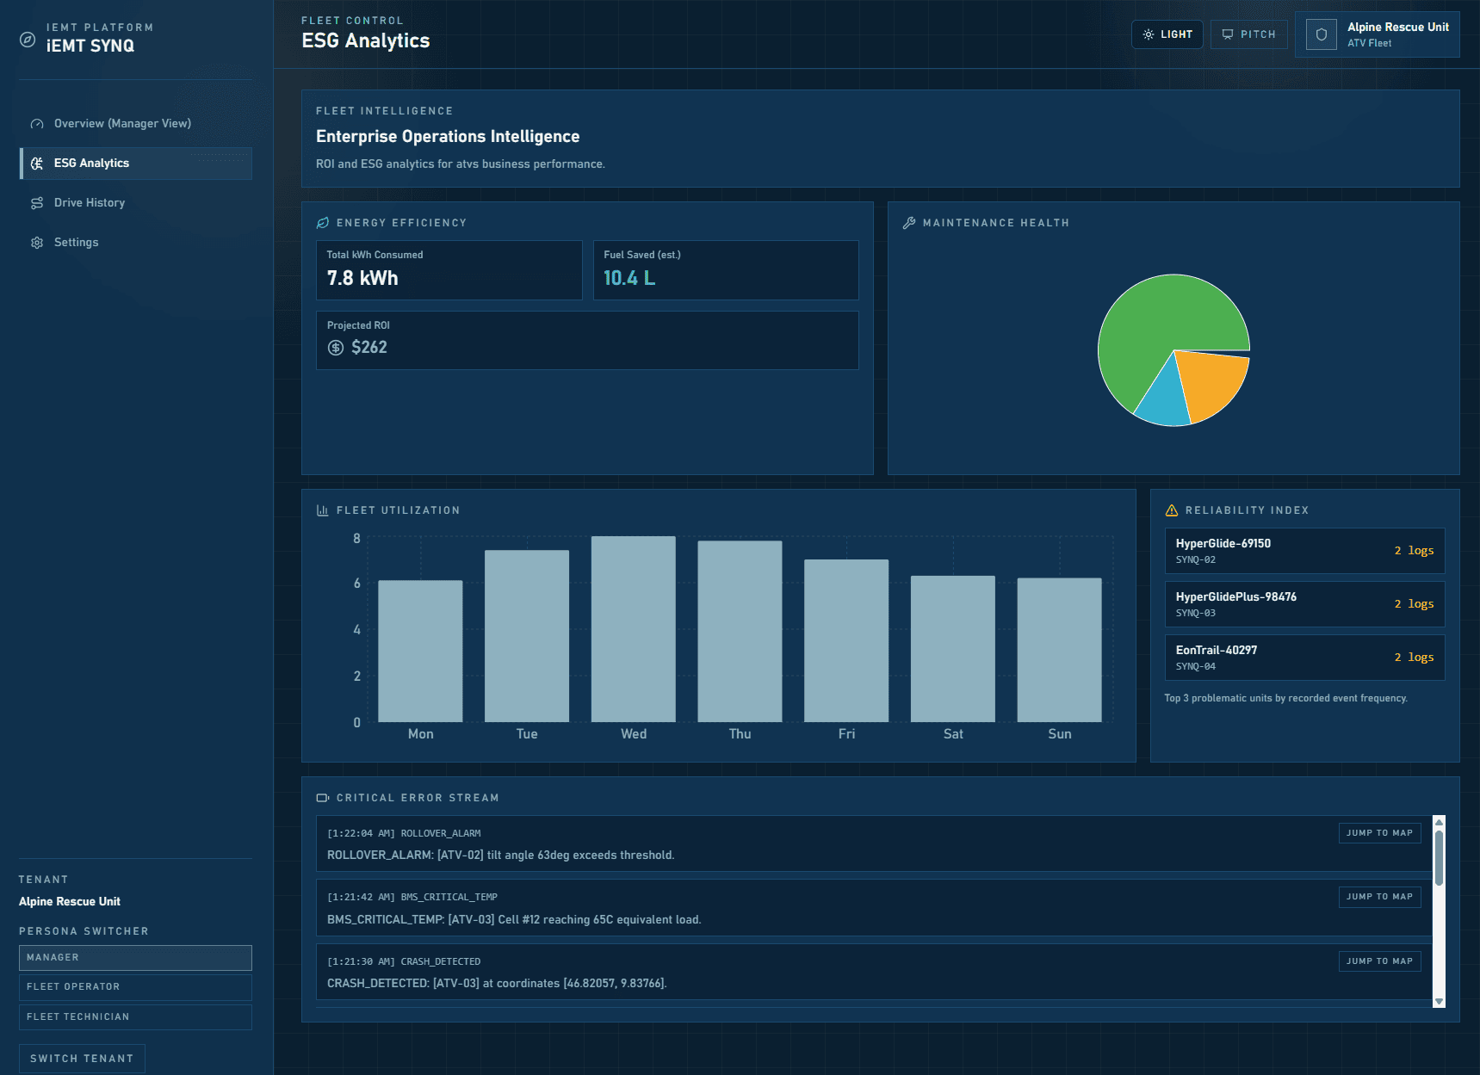
Task: Open the Alpine Rescue Unit tenant selector
Action: (1377, 35)
